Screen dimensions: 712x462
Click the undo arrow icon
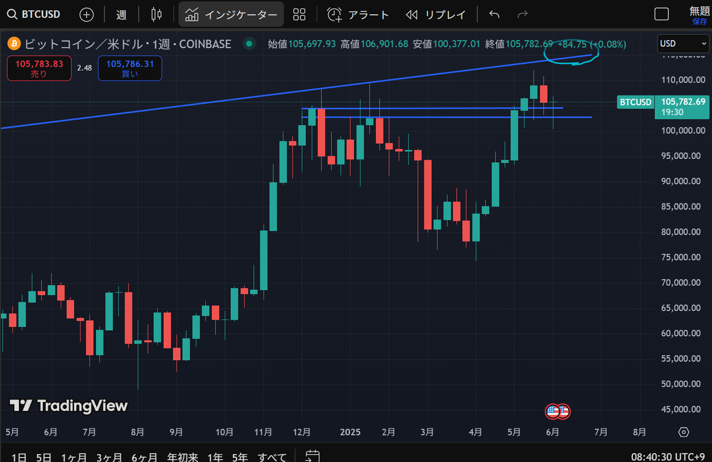[x=494, y=14]
